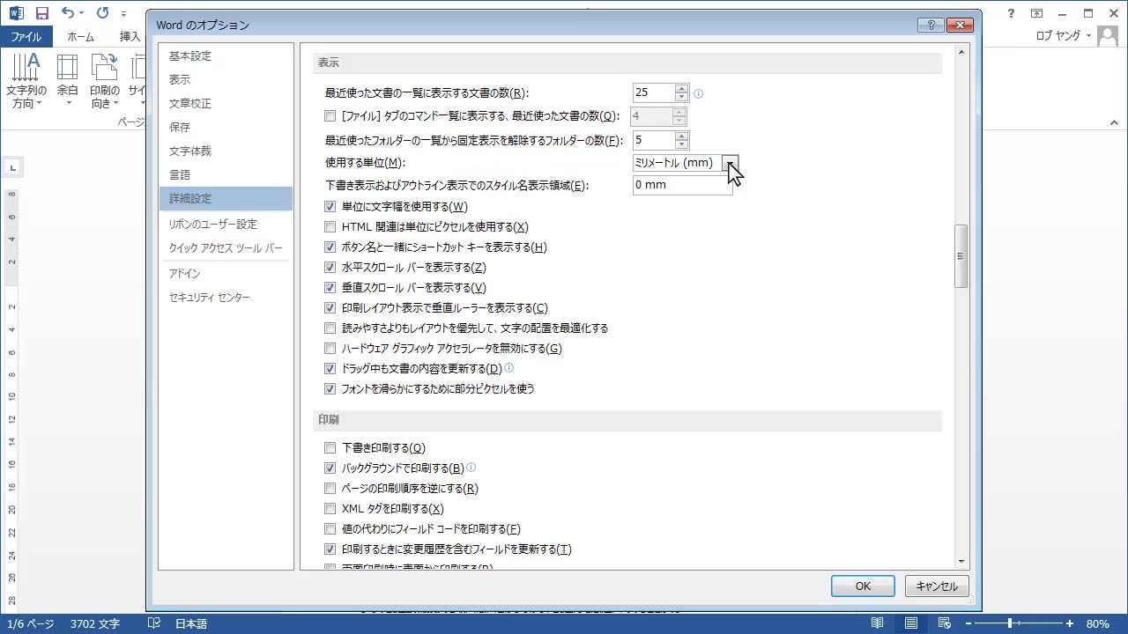The image size is (1128, 634).
Task: Switch to the ホーム ribbon tab
Action: pos(81,36)
